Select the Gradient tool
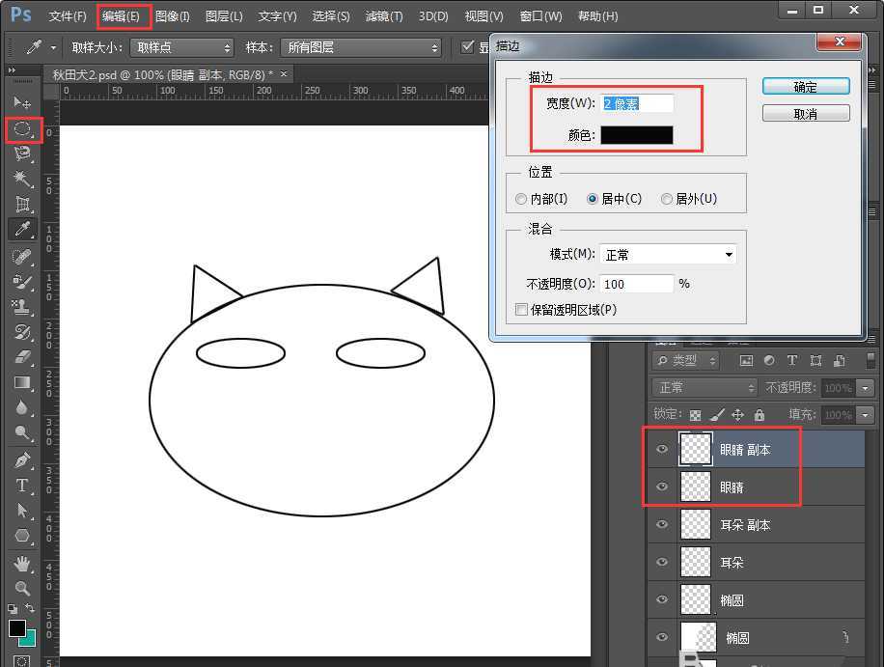Screen dimensions: 884x667 (23, 382)
